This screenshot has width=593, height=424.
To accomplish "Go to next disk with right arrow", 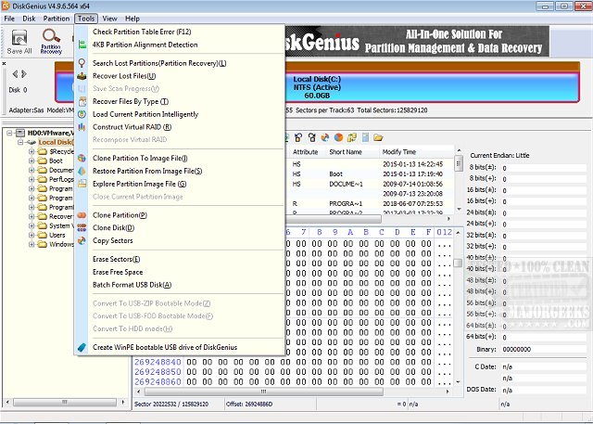I will tap(24, 74).
